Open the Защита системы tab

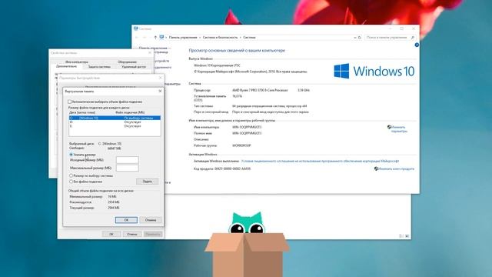99,67
